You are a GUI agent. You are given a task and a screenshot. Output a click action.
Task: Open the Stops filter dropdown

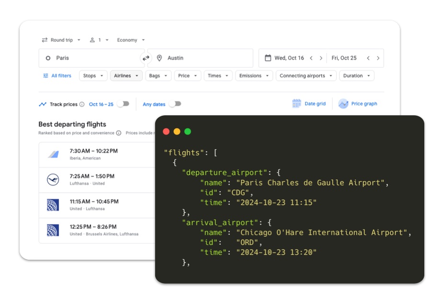[93, 75]
